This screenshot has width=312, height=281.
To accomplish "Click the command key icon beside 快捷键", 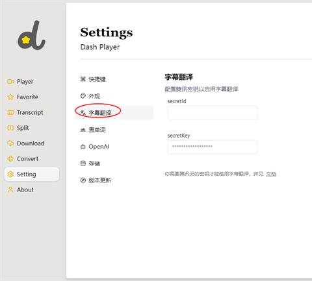I will [83, 79].
